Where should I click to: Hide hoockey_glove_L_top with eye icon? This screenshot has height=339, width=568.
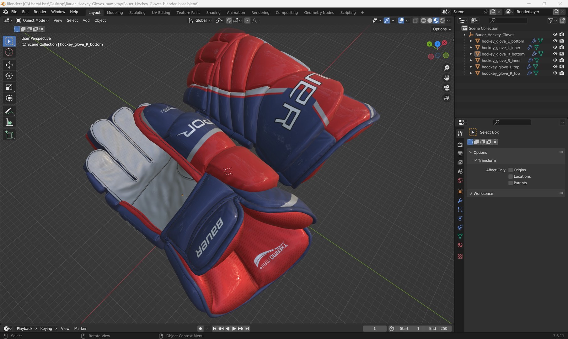[x=555, y=67]
